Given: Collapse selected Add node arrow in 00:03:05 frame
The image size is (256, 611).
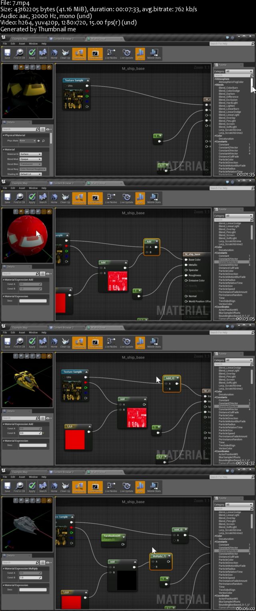Looking at the screenshot, I should pos(157,242).
